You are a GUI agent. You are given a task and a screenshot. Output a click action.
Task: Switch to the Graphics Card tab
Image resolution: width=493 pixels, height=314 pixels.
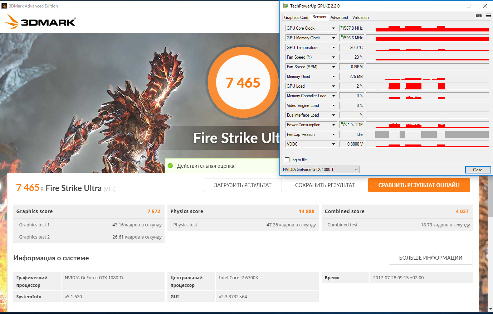(x=296, y=18)
